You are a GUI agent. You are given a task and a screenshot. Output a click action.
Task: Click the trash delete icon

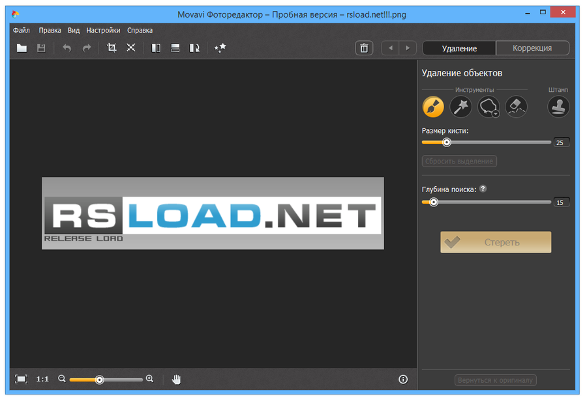click(364, 48)
